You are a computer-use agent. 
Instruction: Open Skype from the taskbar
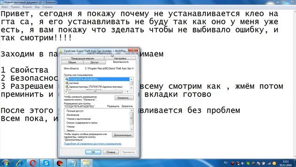tap(46, 163)
